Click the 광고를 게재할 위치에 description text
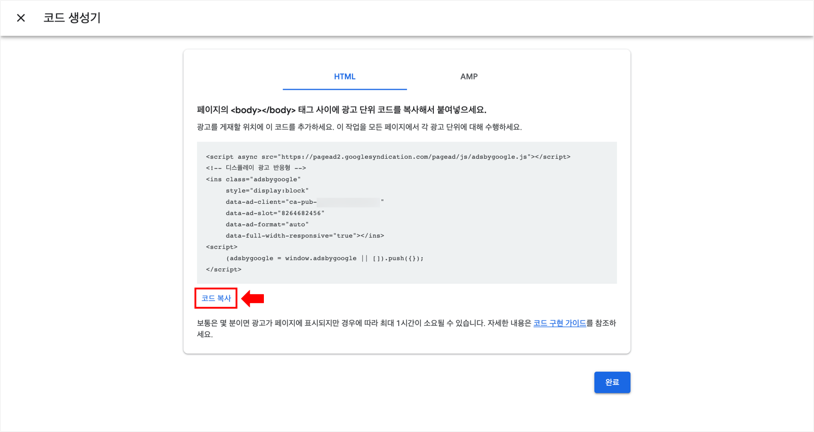 [x=359, y=127]
